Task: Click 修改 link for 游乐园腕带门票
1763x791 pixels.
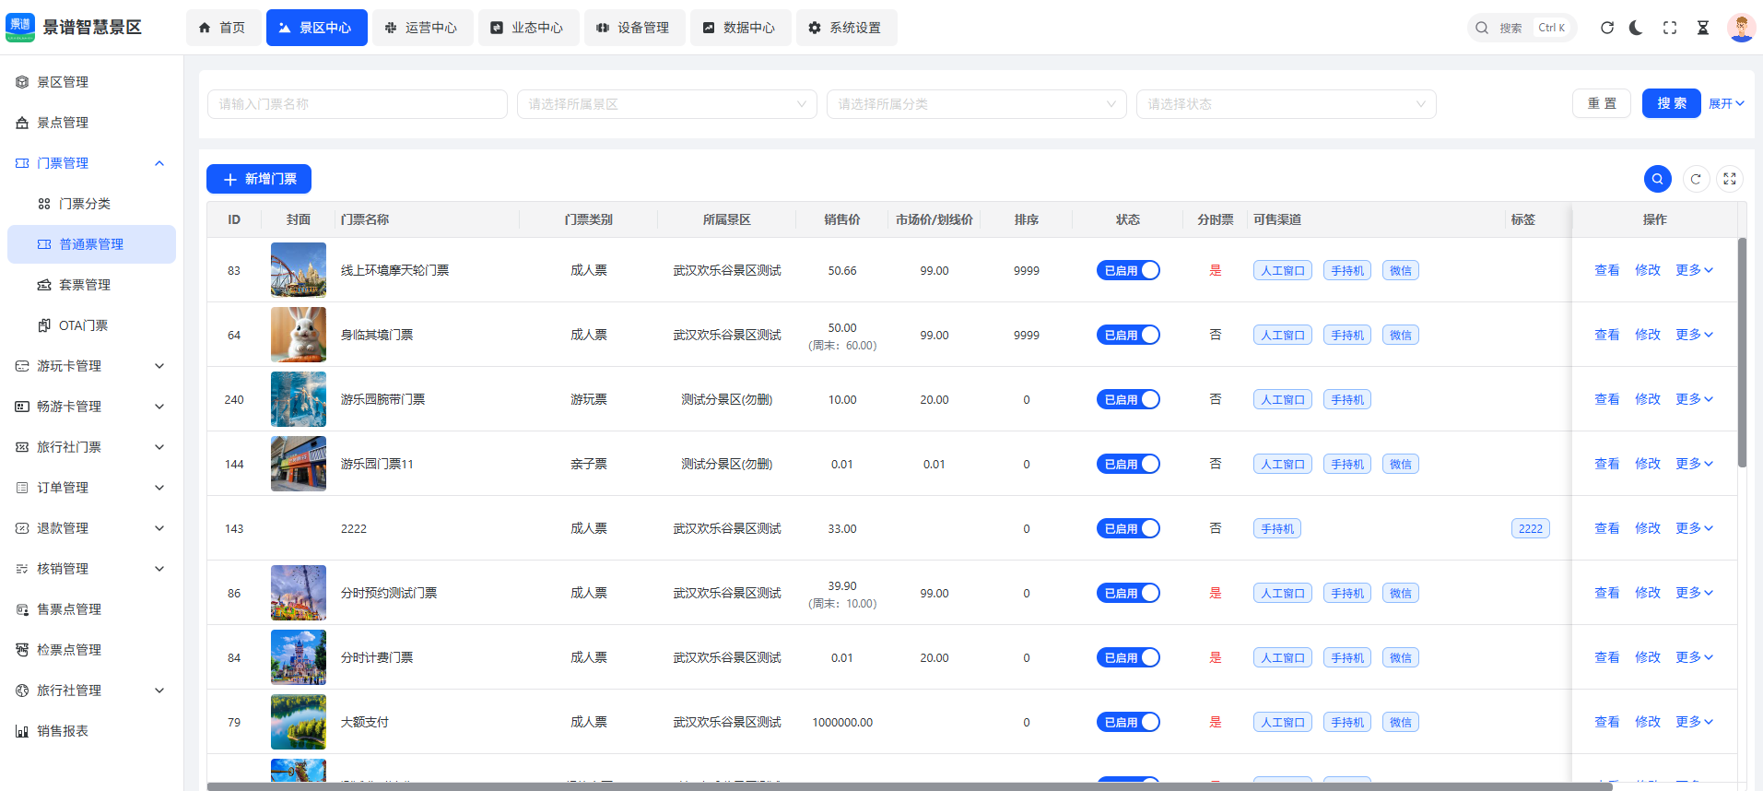Action: (x=1648, y=399)
